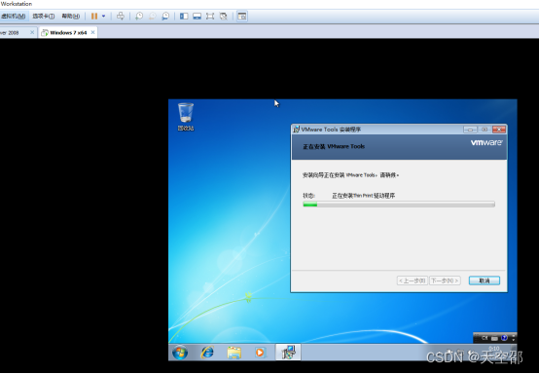Click the language bar help icon
539x374 pixels.
tap(504, 338)
